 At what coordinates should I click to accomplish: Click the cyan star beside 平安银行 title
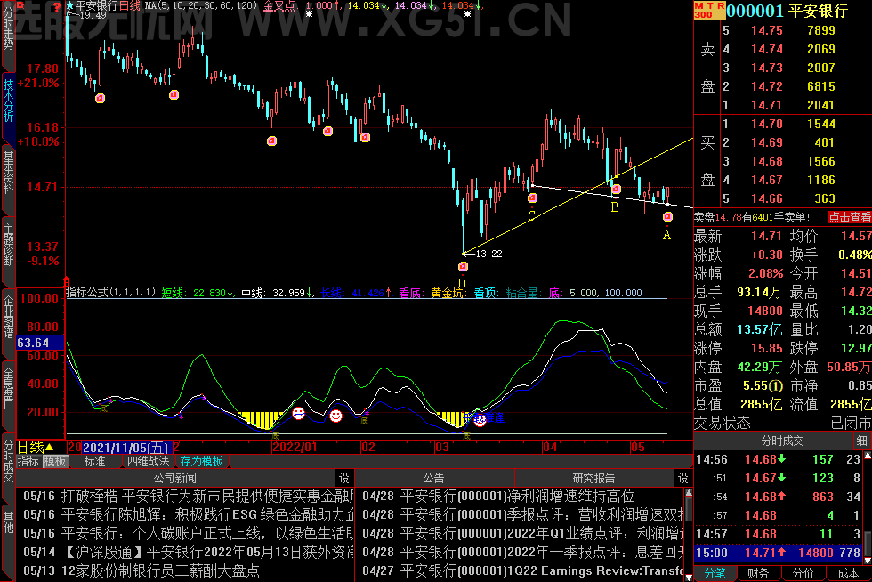[70, 5]
